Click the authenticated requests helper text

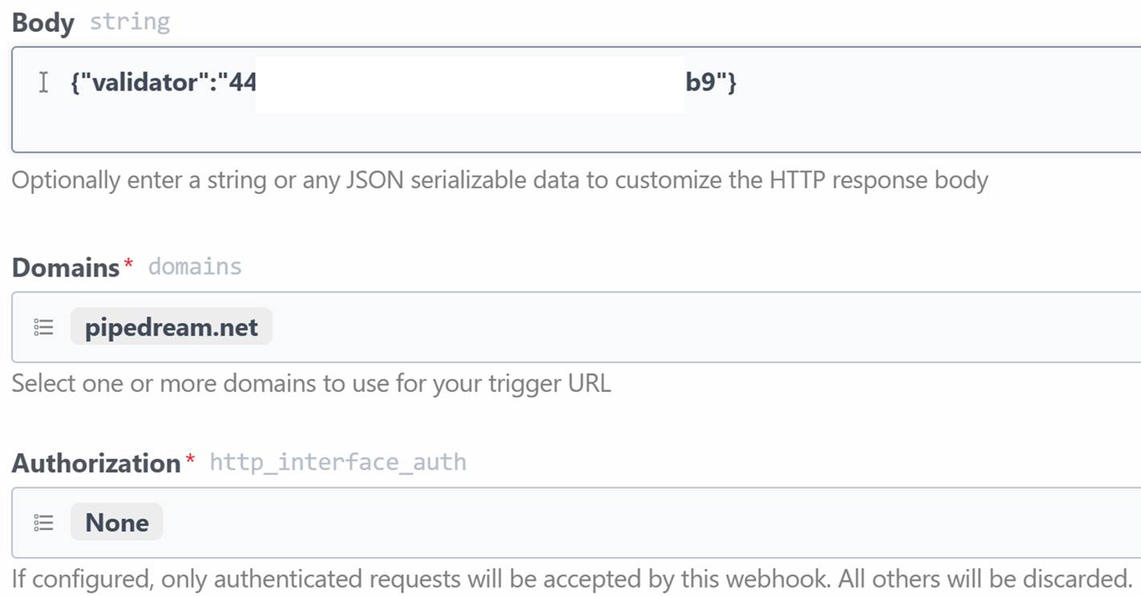click(571, 578)
